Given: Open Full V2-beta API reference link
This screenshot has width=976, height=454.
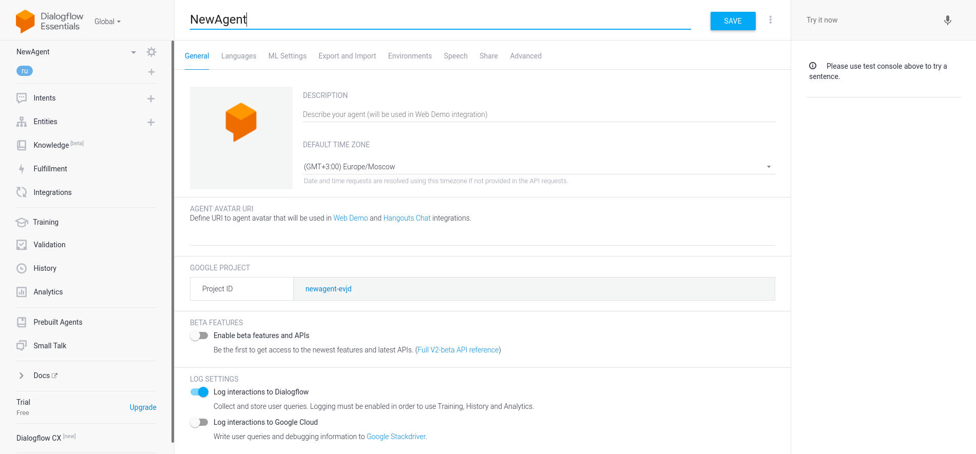Looking at the screenshot, I should (458, 350).
